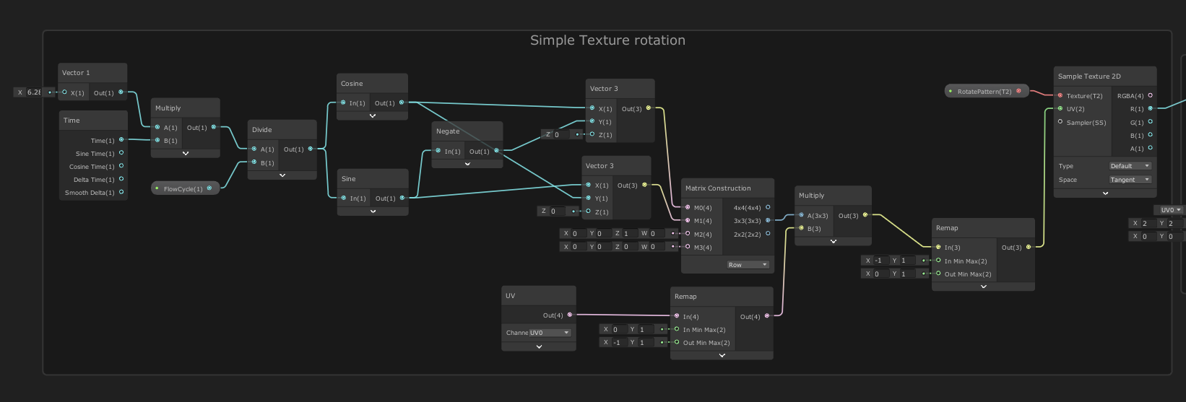Open the UV0 dropdown beside Sample Texture 2D
The width and height of the screenshot is (1186, 402).
click(x=1169, y=210)
